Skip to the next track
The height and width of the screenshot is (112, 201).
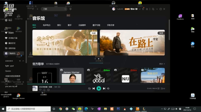(104, 88)
